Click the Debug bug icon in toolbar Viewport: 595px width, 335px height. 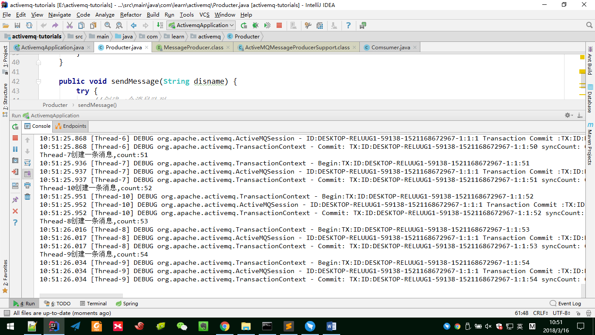pos(256,25)
